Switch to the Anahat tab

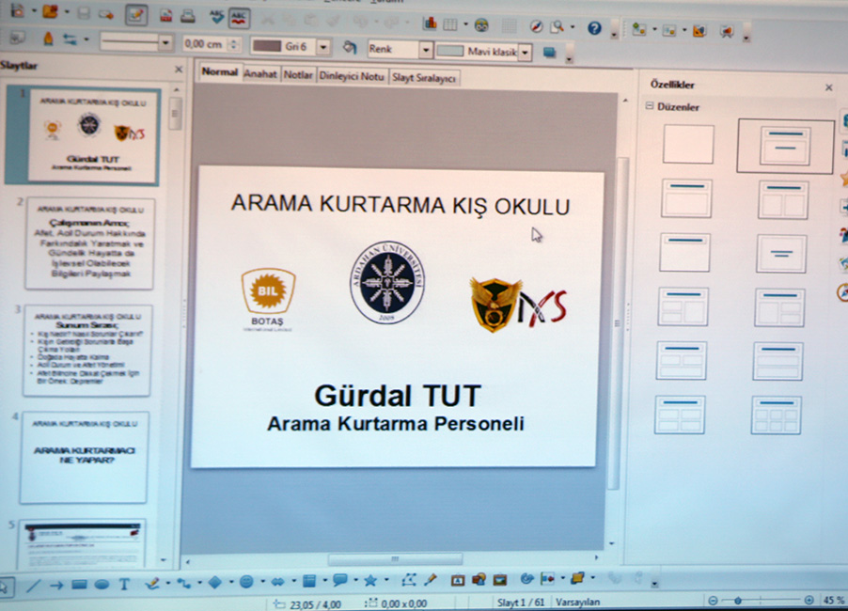point(260,74)
